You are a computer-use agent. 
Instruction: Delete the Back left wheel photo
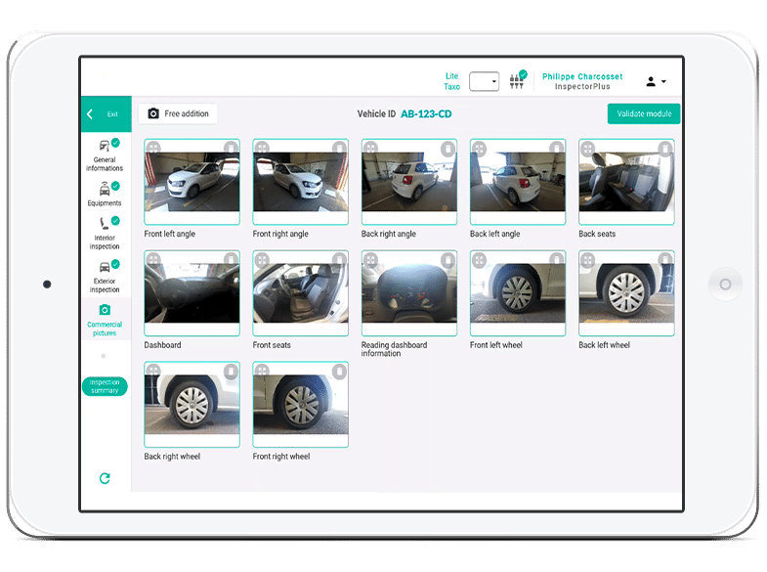click(x=664, y=259)
